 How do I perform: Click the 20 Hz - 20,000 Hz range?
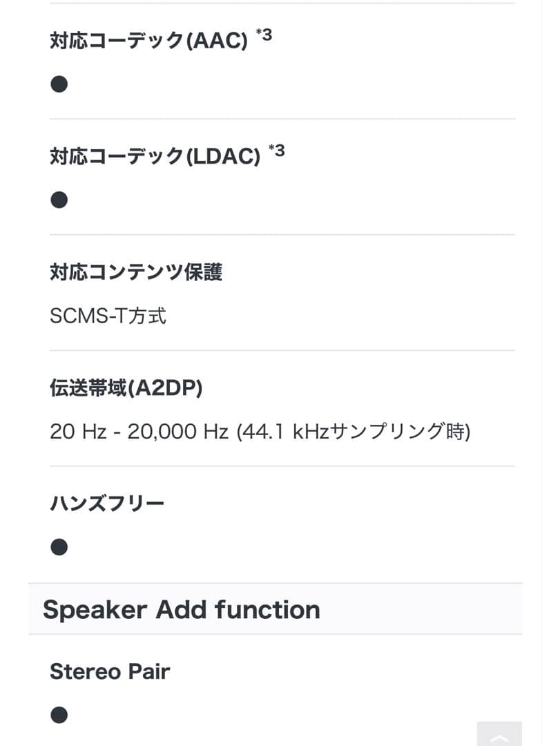click(x=139, y=432)
